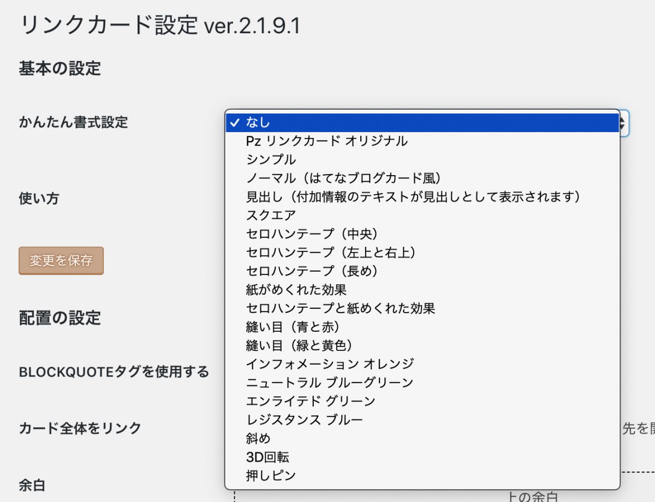Click the 使い方 label

(x=39, y=199)
